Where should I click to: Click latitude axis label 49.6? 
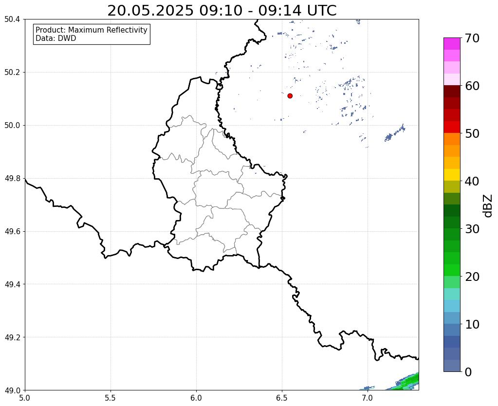coord(12,232)
